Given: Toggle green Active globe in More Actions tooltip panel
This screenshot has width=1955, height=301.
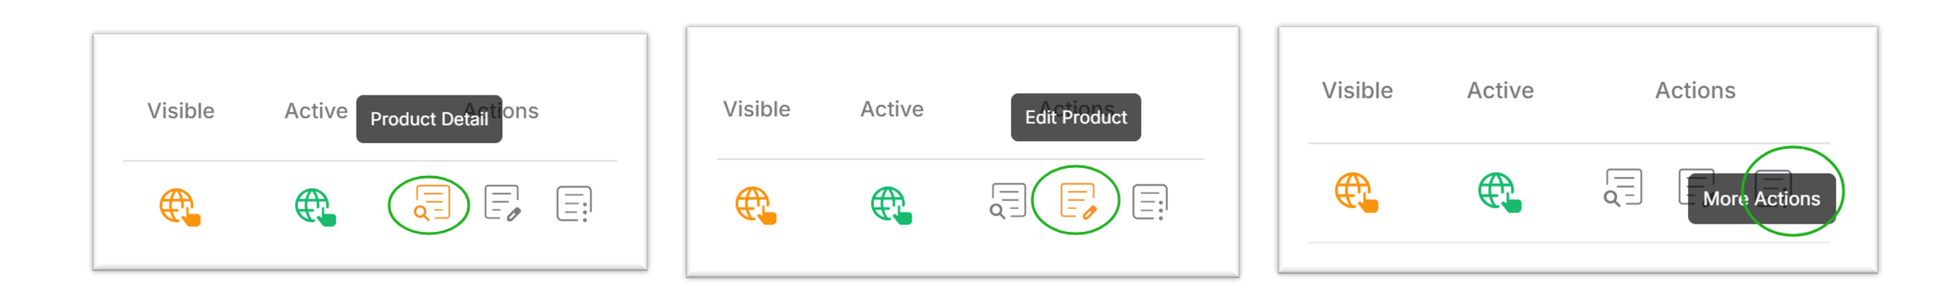Looking at the screenshot, I should pos(1500,192).
